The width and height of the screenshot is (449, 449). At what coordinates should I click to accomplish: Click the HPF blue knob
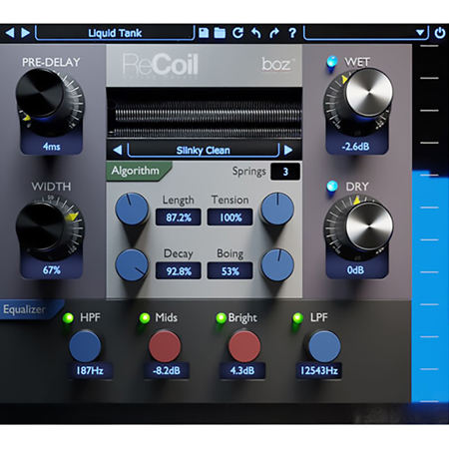(x=85, y=346)
